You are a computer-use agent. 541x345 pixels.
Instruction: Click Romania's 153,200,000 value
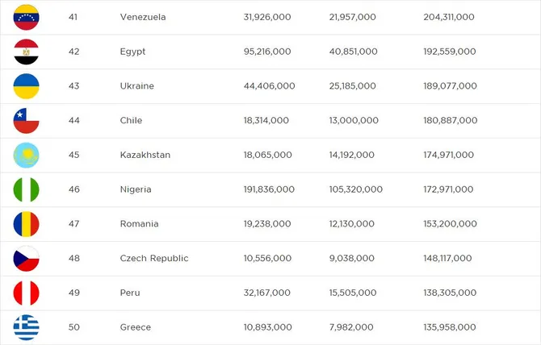(450, 223)
